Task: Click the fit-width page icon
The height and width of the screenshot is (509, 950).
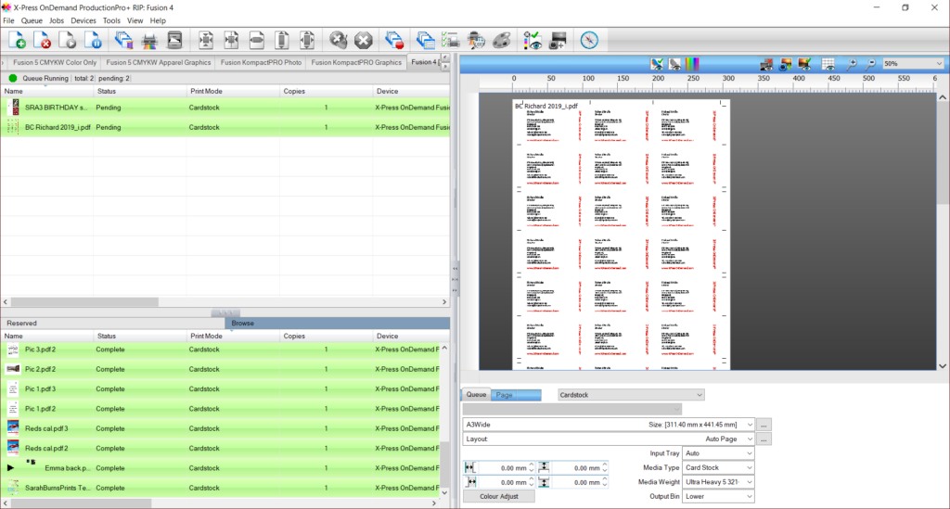Action: (x=257, y=41)
